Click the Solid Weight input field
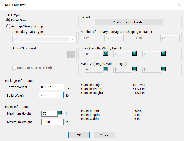 click(x=51, y=95)
